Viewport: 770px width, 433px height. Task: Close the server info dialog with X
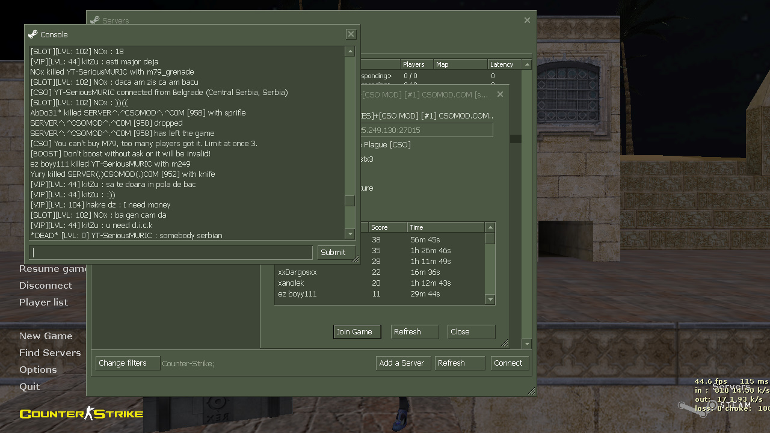[x=500, y=94]
